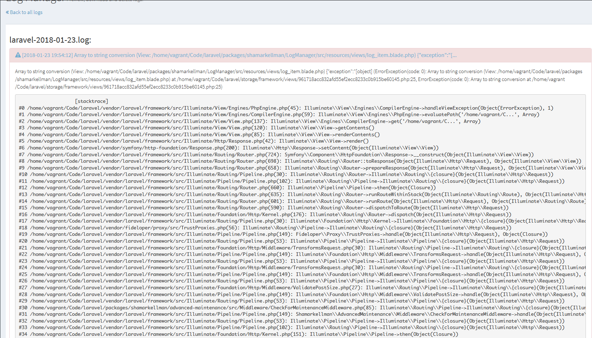The image size is (592, 338).
Task: Click the warning triangle icon in the error header
Action: (x=17, y=55)
